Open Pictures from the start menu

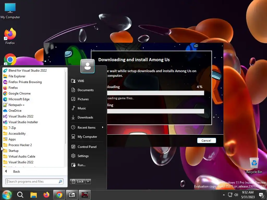pyautogui.click(x=87, y=99)
